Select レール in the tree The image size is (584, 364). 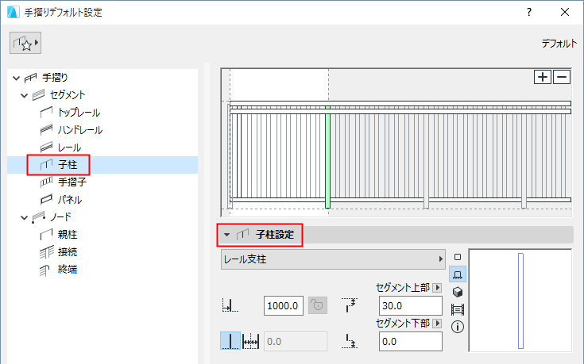pyautogui.click(x=69, y=148)
